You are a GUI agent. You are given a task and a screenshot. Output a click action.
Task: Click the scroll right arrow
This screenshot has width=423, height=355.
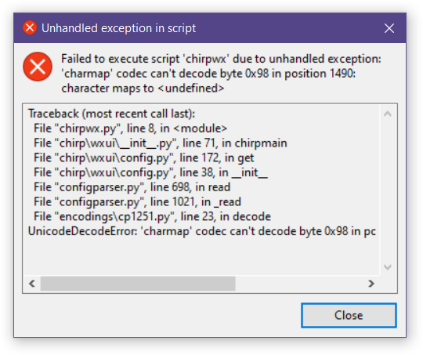click(371, 284)
